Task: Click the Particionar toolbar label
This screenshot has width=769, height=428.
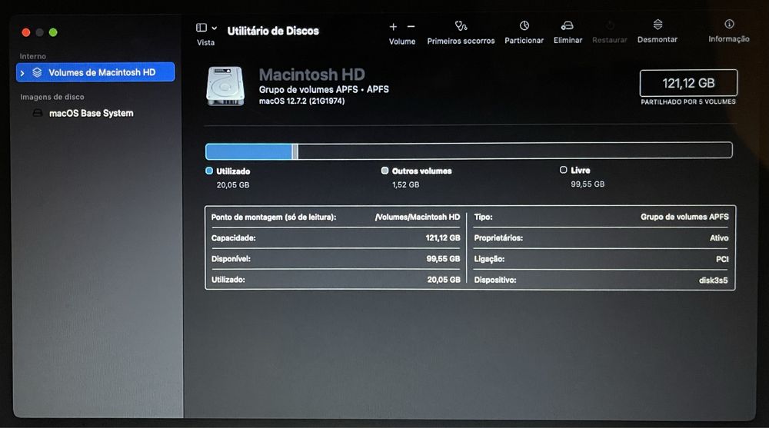Action: (x=524, y=41)
